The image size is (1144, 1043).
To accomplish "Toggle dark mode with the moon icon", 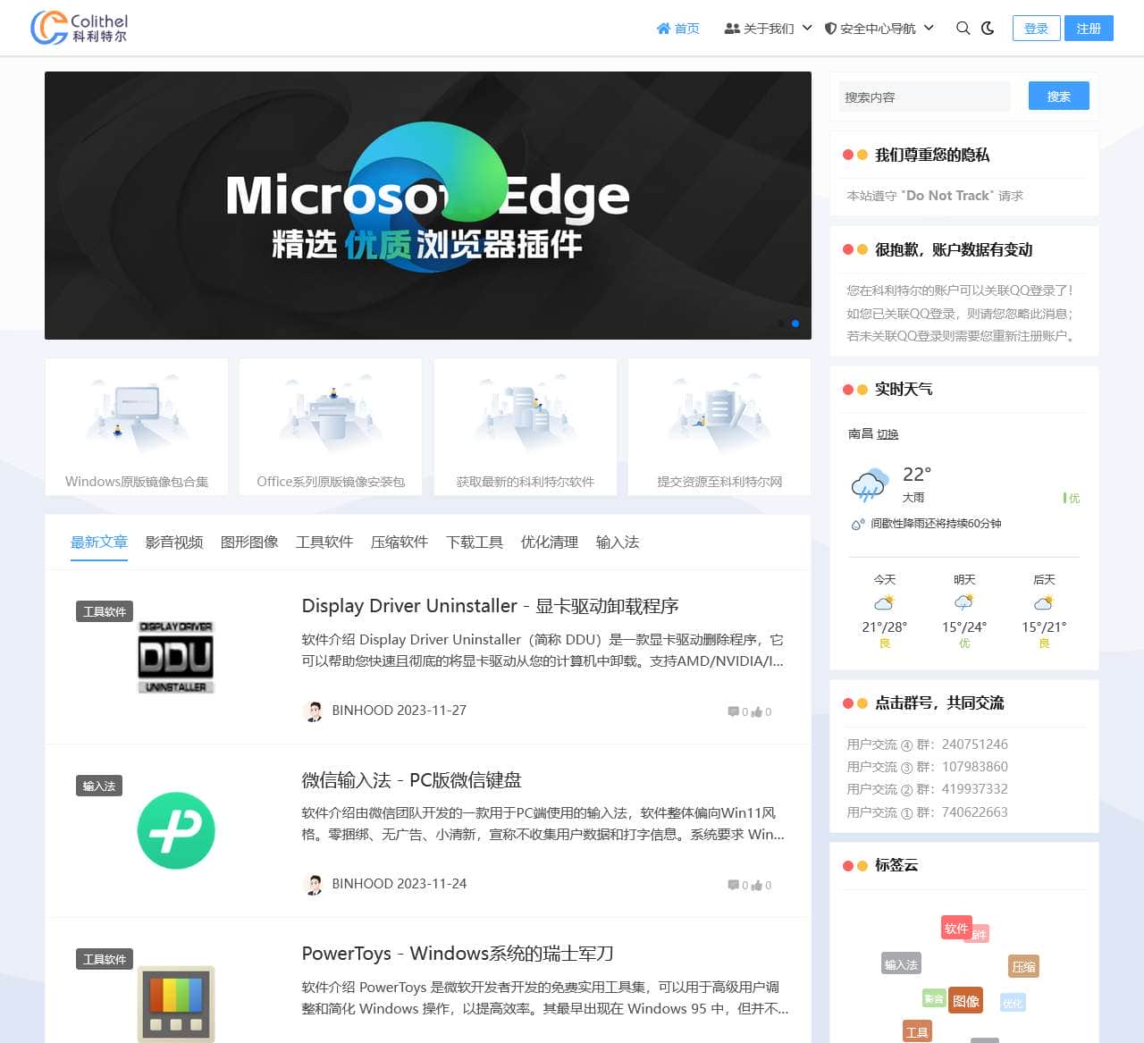I will (x=988, y=29).
